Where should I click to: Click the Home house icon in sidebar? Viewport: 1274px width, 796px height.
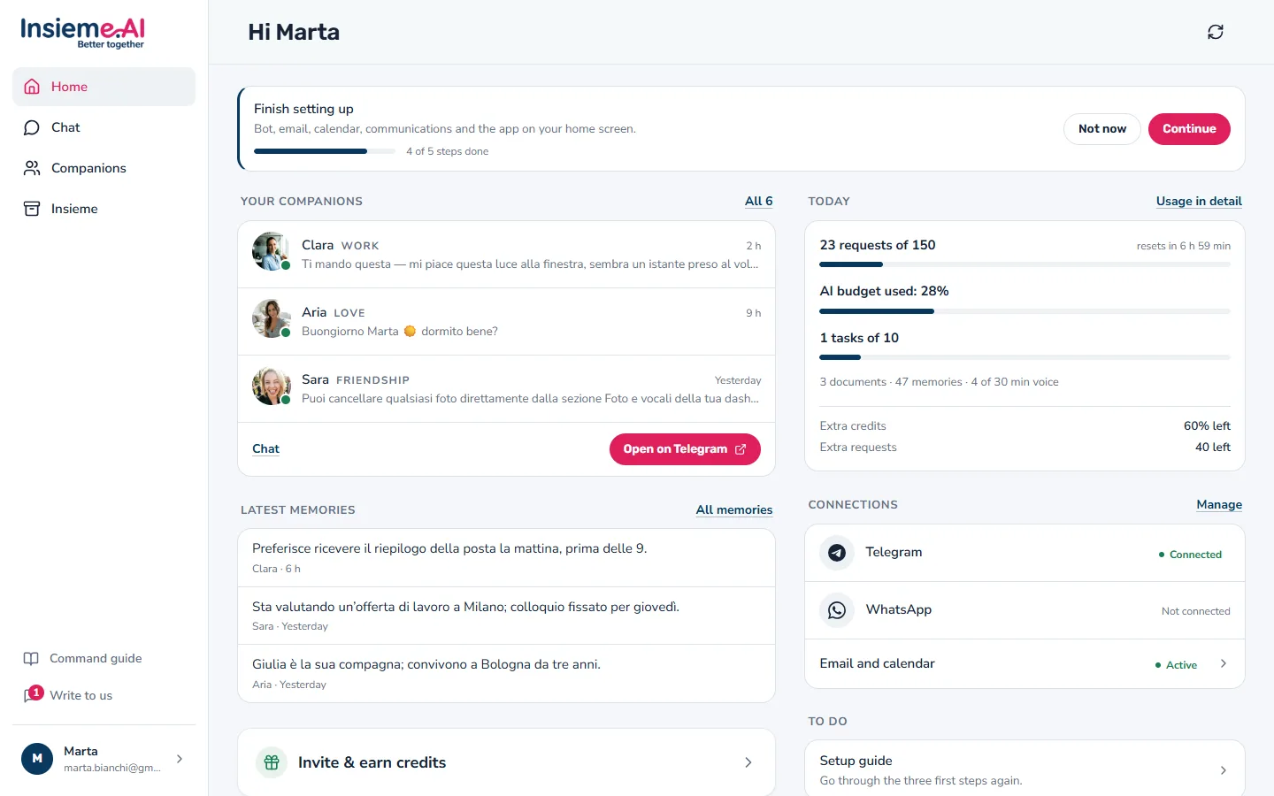[x=32, y=87]
